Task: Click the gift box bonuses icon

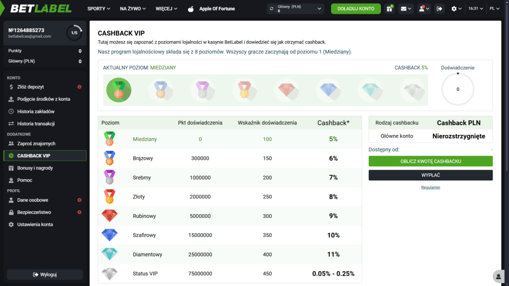Action: point(390,8)
